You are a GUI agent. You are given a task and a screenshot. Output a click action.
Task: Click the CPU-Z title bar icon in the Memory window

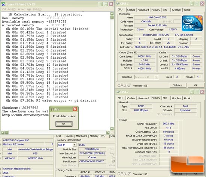[118, 92]
